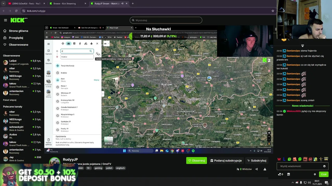Image resolution: width=332 pixels, height=186 pixels.
Task: Send message with green Czat button
Action: point(324,174)
